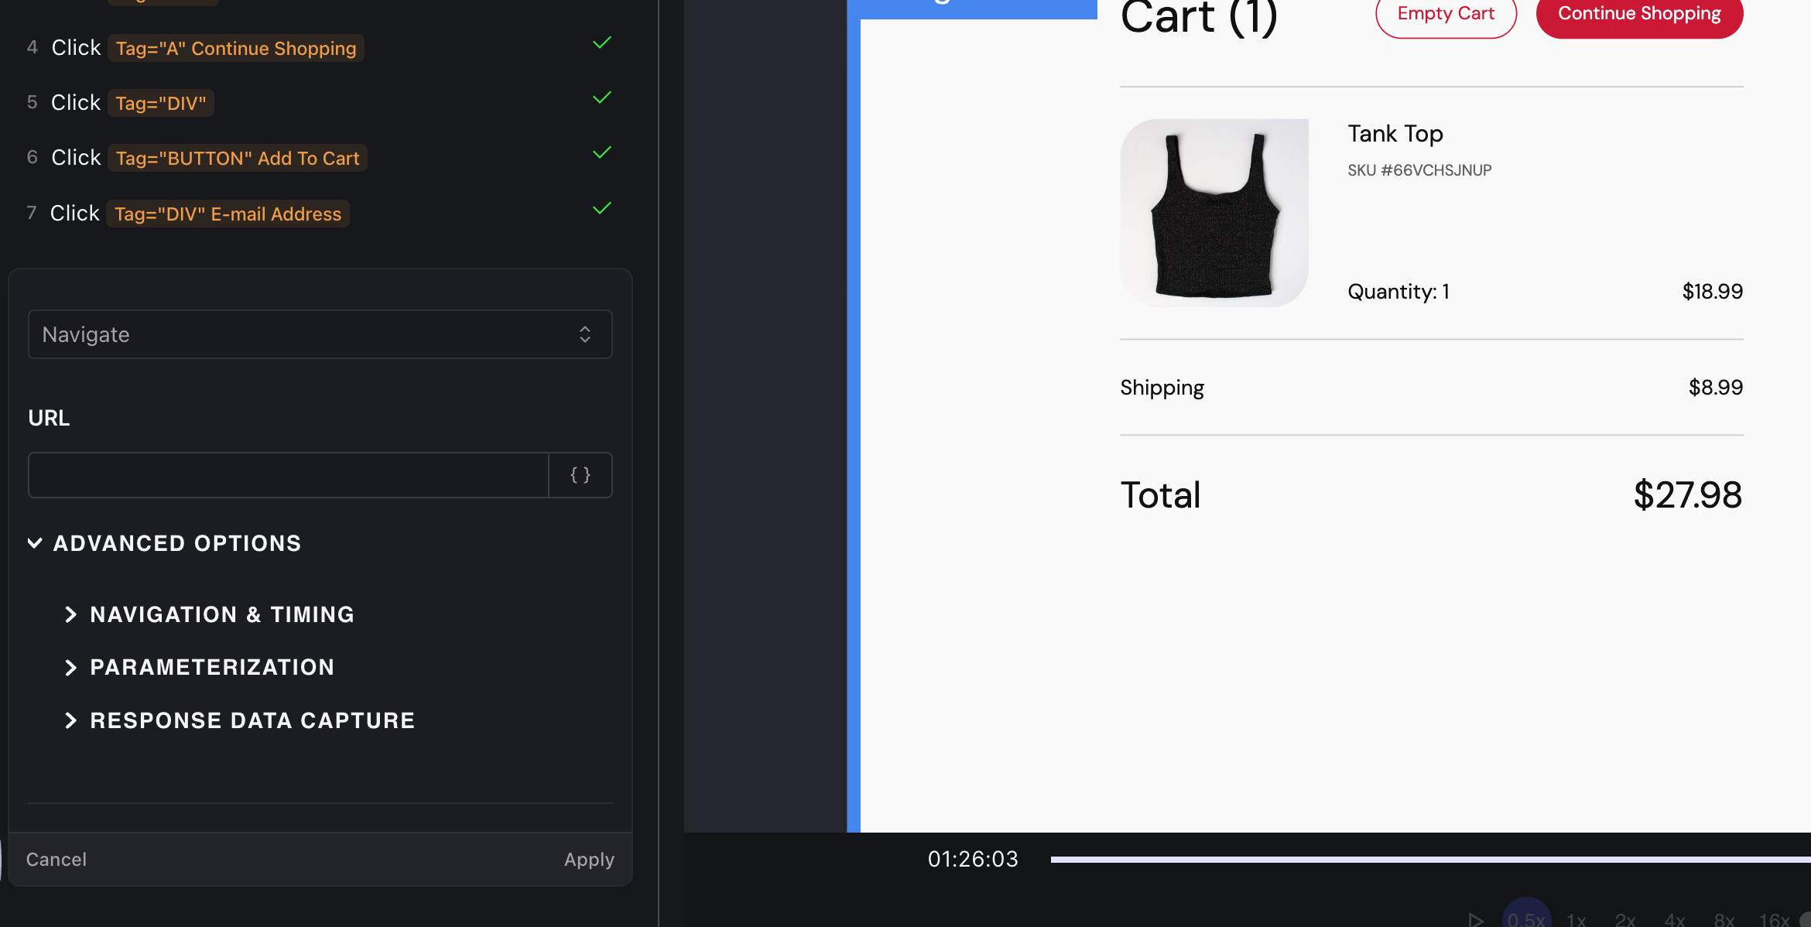Click the Cancel button

tap(56, 860)
